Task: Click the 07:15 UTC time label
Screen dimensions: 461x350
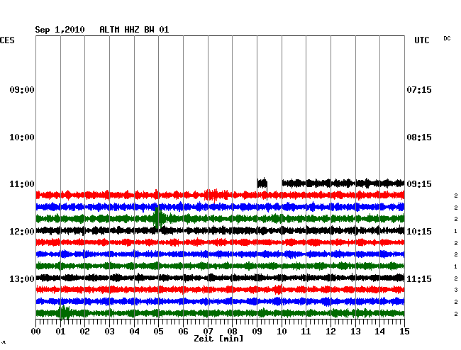Action: tap(419, 89)
